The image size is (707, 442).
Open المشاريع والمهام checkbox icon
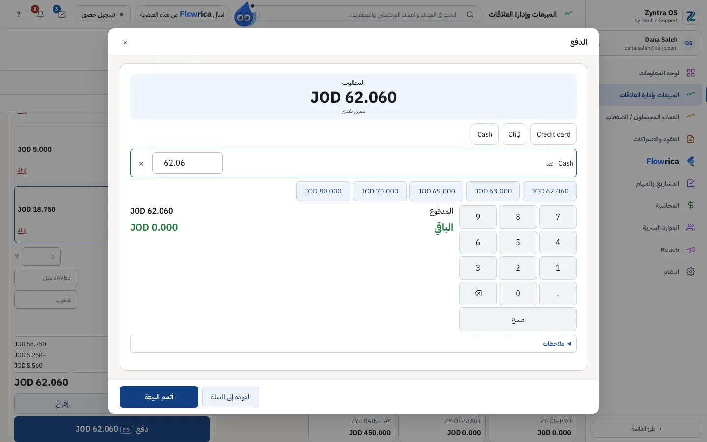(691, 183)
